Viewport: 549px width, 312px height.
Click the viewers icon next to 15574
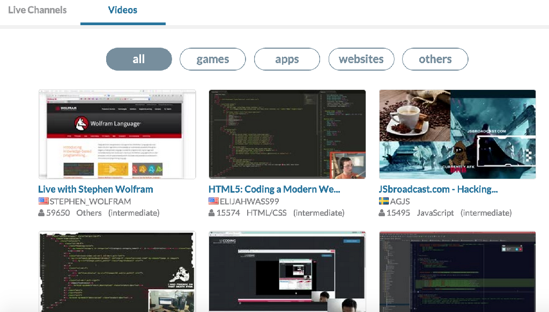(x=212, y=213)
